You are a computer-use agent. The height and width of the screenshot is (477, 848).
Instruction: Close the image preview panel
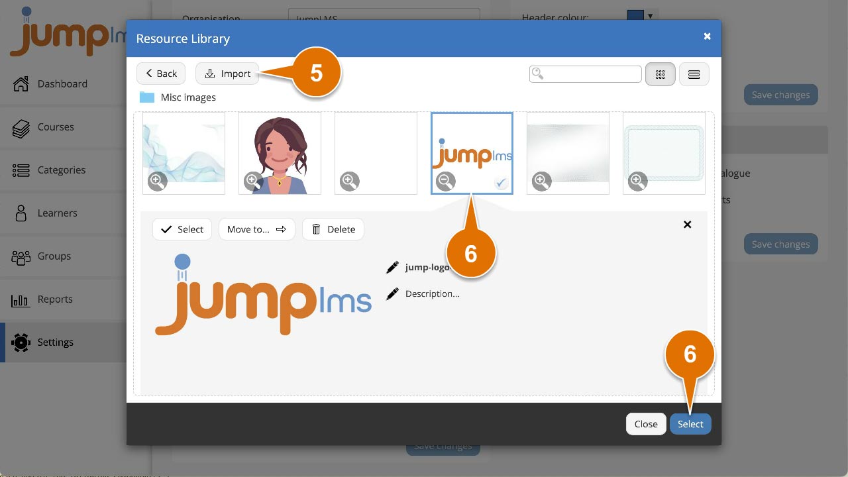click(x=687, y=225)
